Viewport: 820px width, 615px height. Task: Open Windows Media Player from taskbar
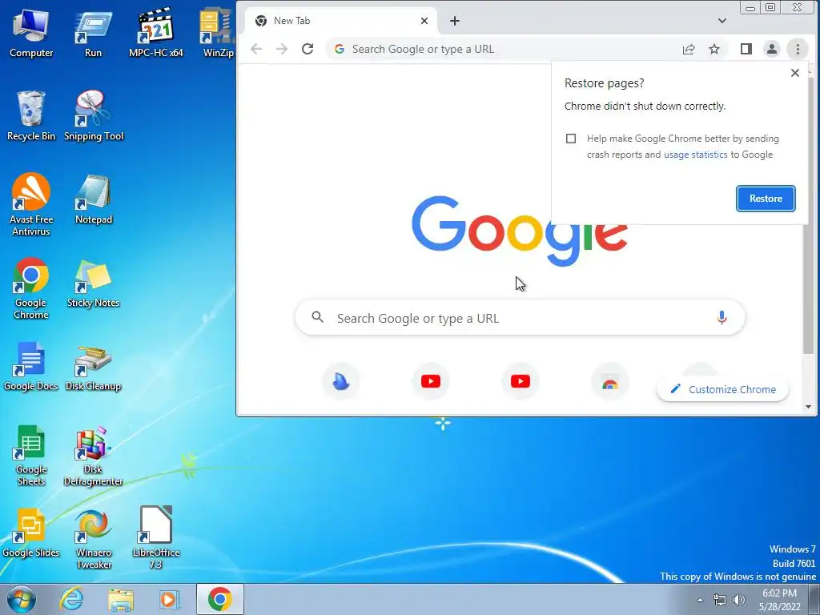[168, 599]
